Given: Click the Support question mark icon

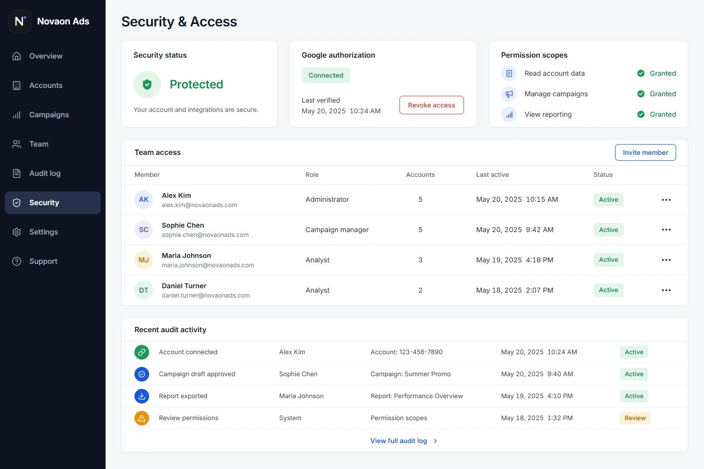Looking at the screenshot, I should [17, 261].
